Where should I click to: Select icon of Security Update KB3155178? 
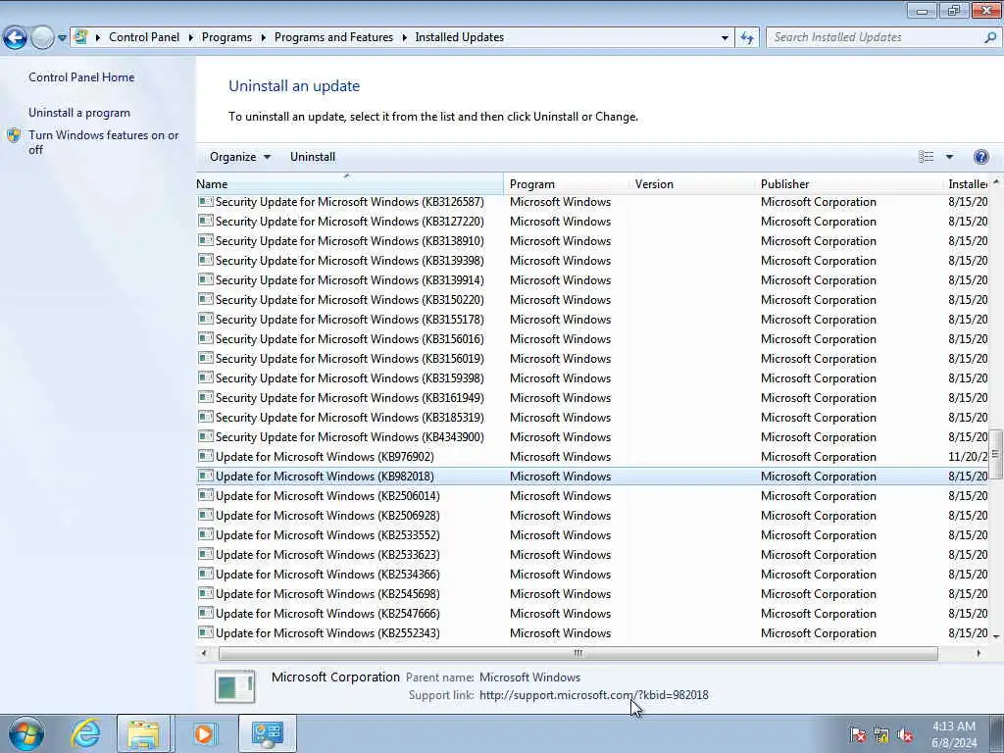tap(206, 320)
